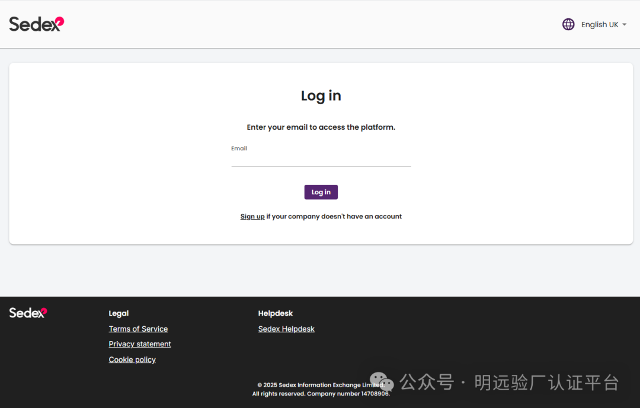The width and height of the screenshot is (640, 408).
Task: Open the Sedex Helpdesk link
Action: (x=286, y=329)
